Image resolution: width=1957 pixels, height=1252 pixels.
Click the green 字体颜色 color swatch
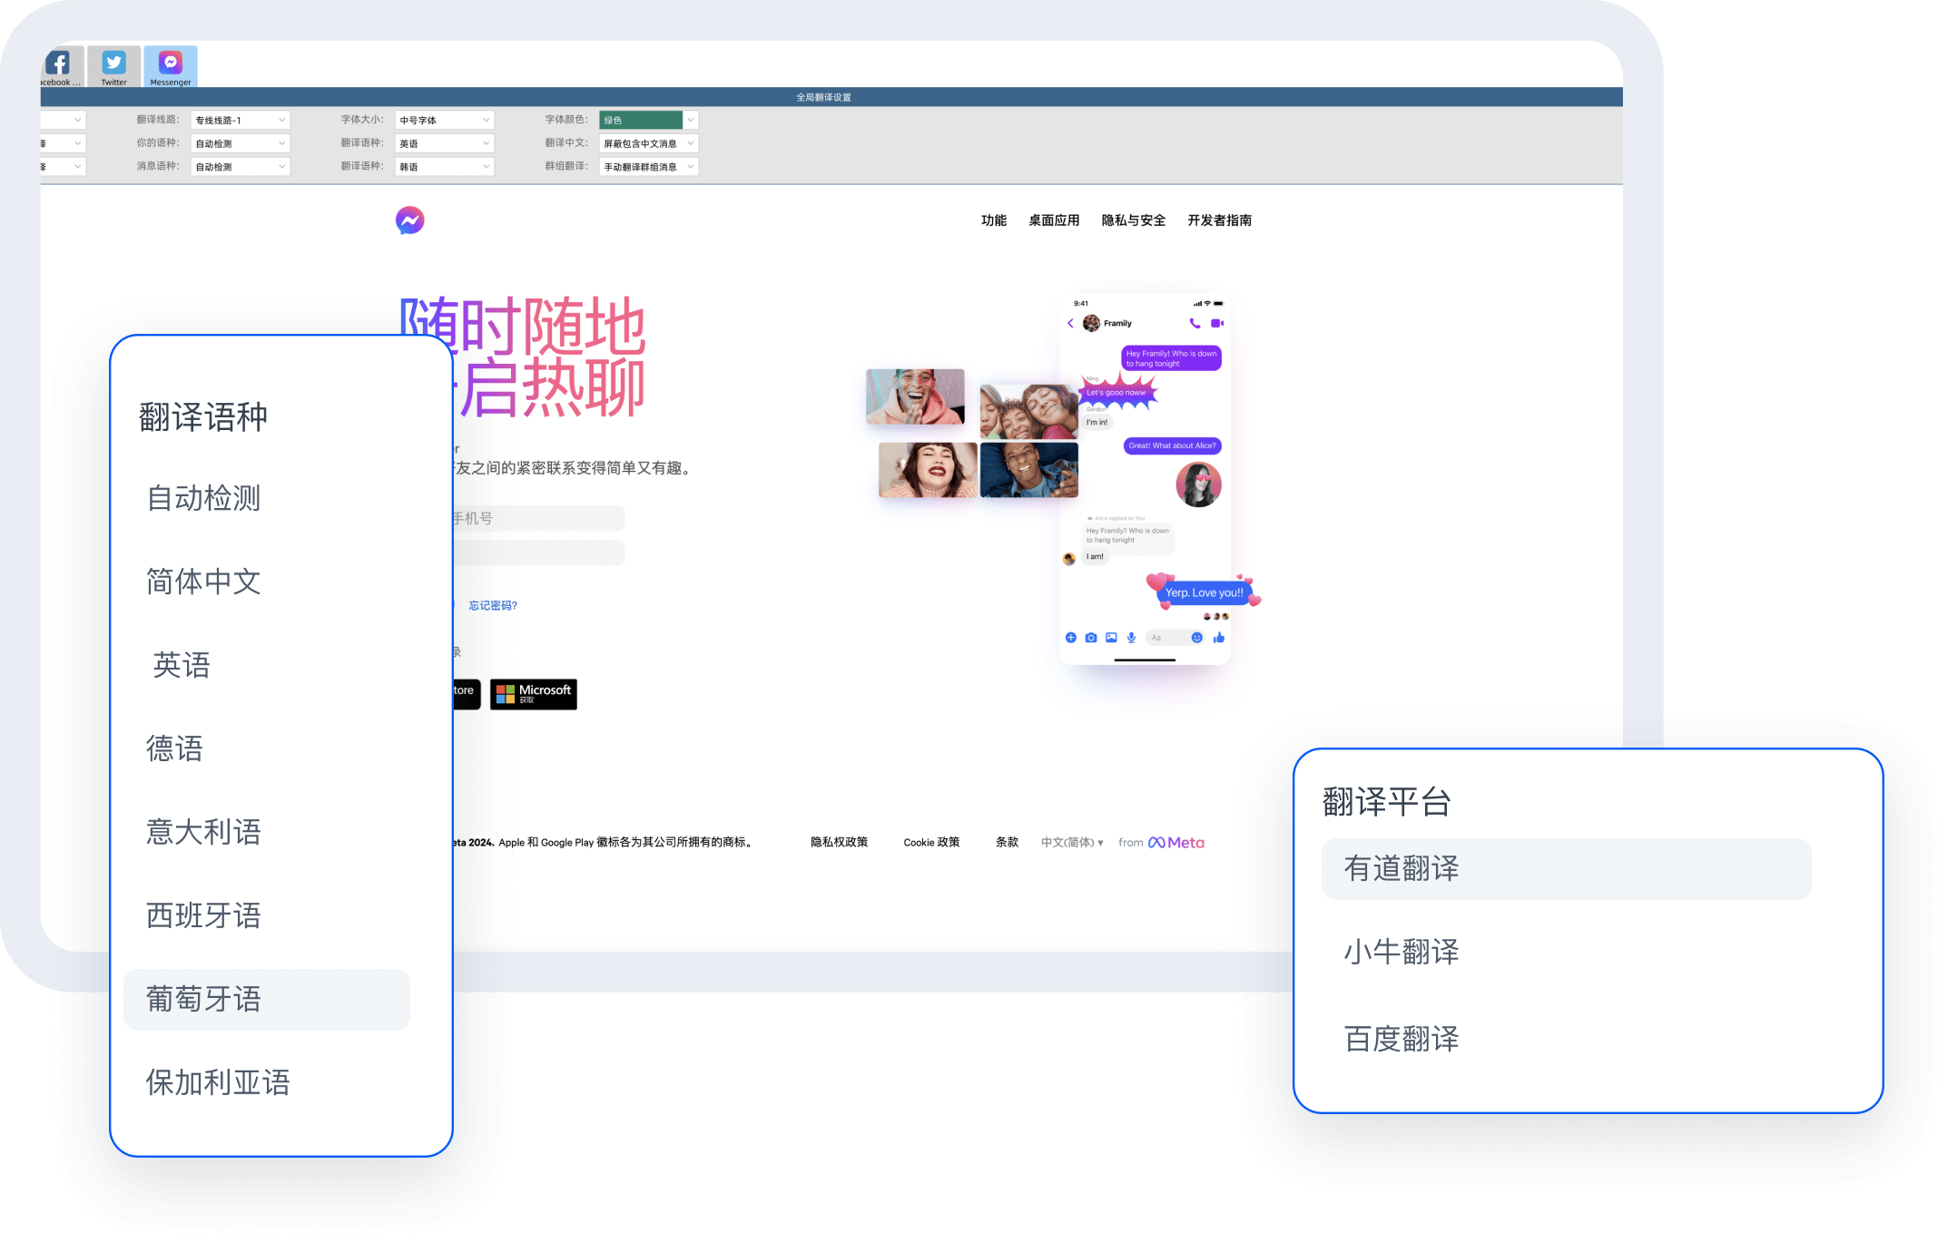642,119
